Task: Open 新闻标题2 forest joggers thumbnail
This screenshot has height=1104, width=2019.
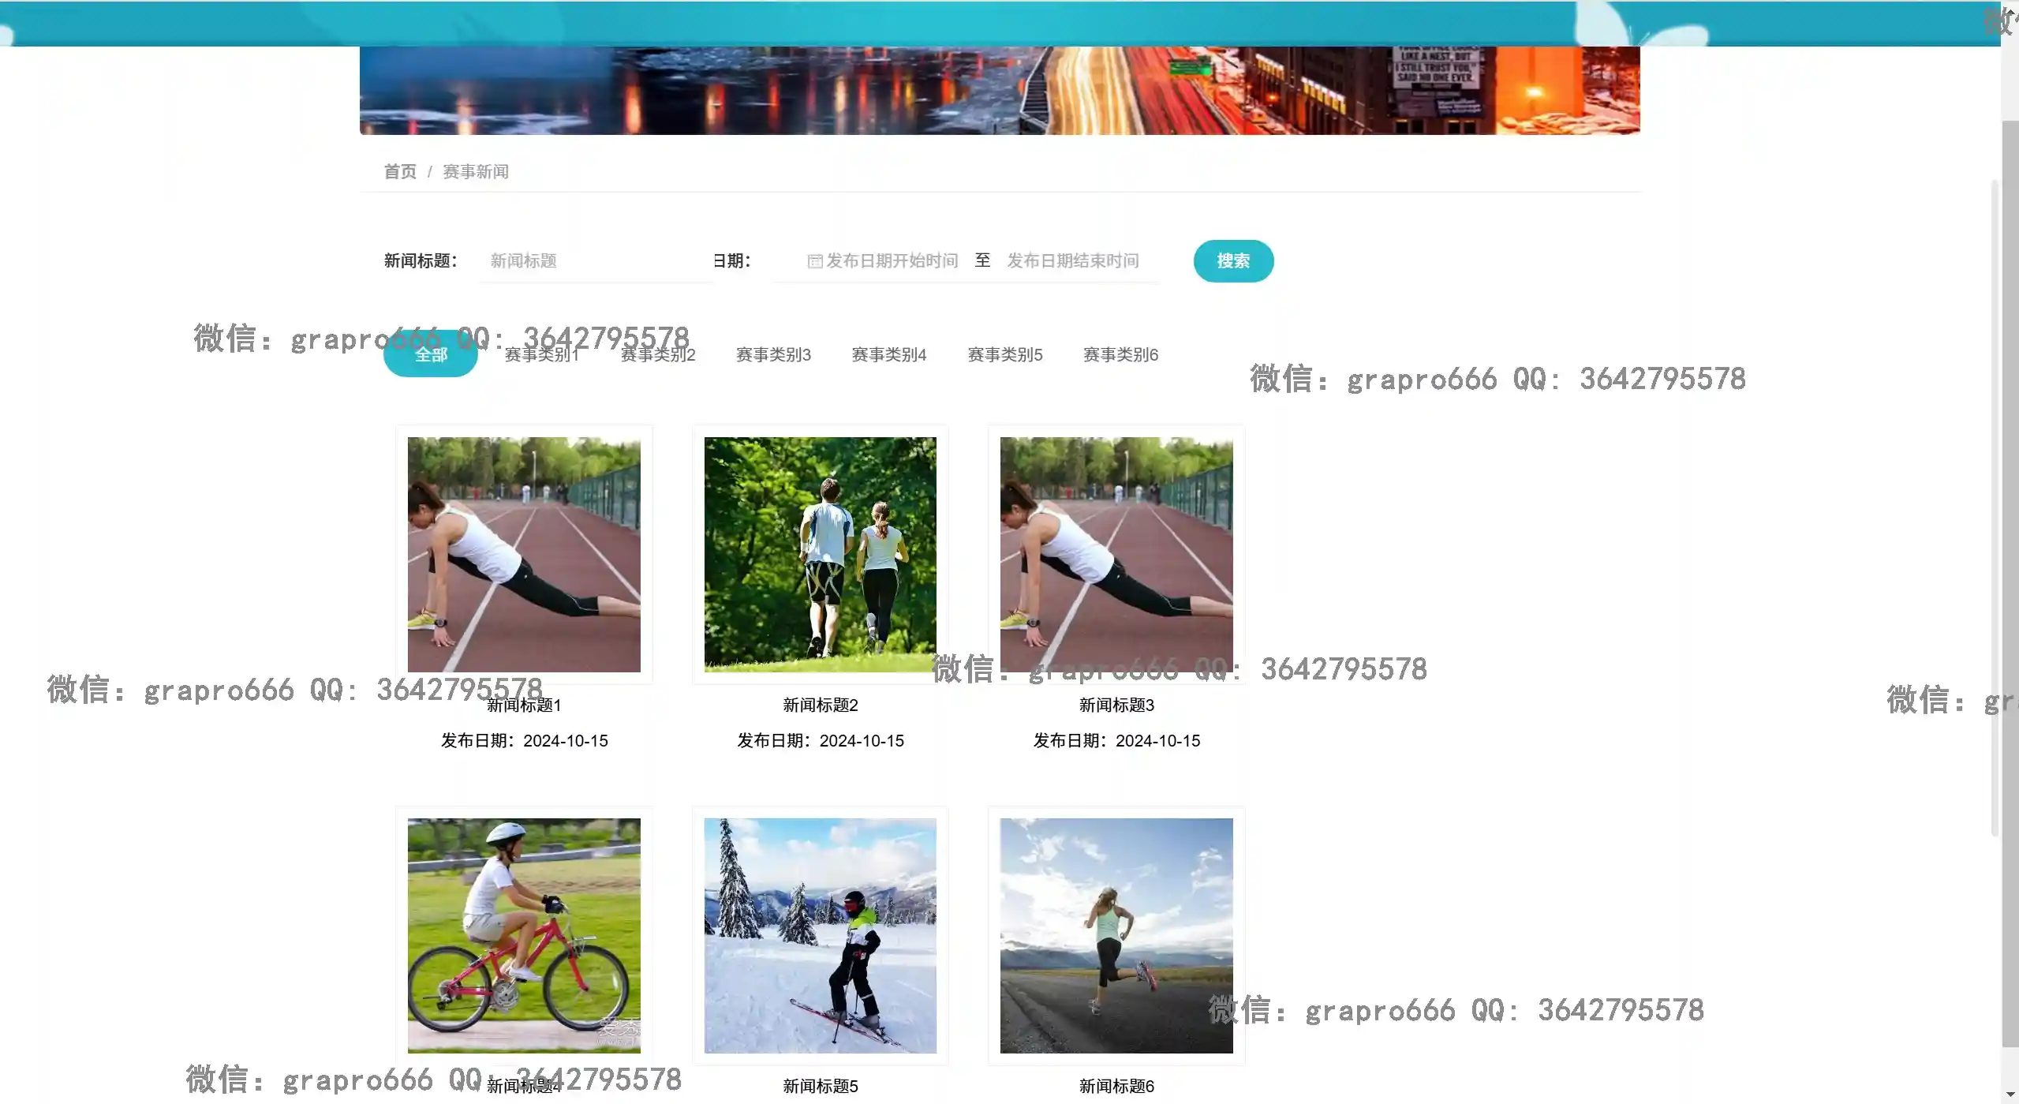Action: 820,555
